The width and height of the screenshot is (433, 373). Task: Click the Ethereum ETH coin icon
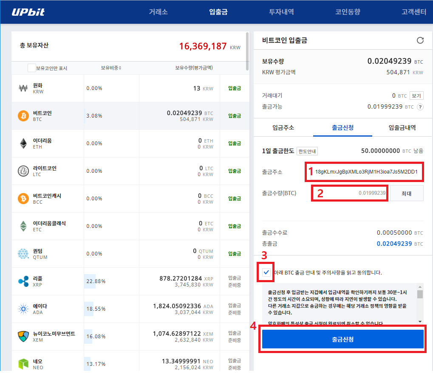[x=23, y=143]
